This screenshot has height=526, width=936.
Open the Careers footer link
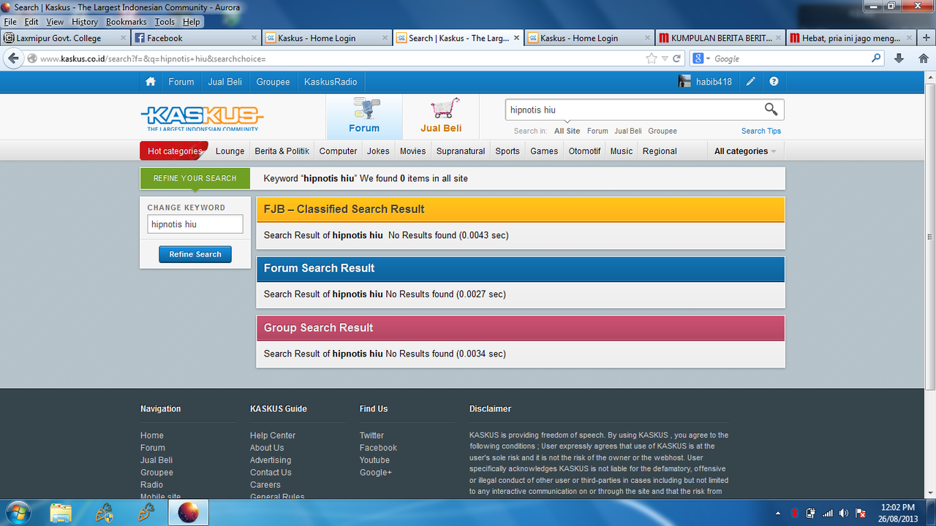[x=265, y=485]
